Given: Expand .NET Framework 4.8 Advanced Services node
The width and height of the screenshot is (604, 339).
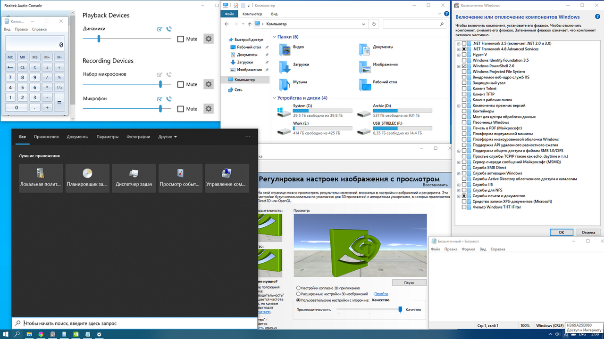Looking at the screenshot, I should click(459, 49).
